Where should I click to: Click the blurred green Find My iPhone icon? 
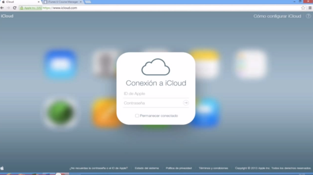coord(61,113)
